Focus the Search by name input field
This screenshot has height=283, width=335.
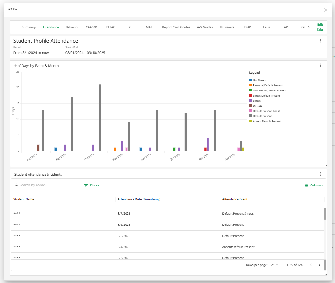tap(48, 185)
